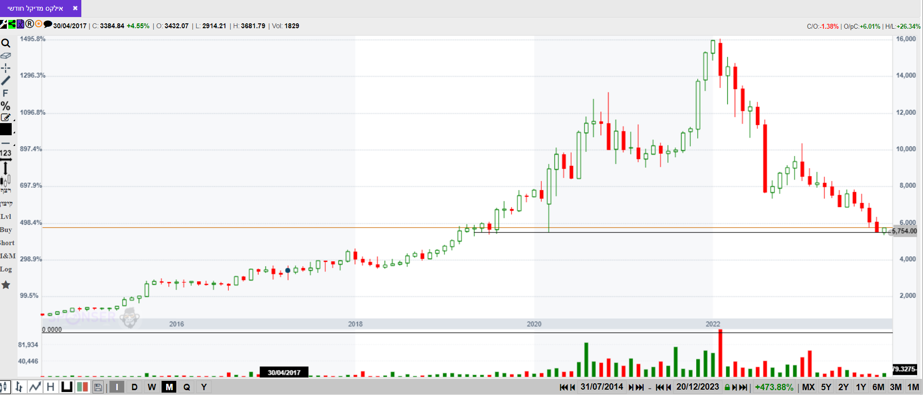Screen dimensions: 923x395
Task: Set chart range to 5Y
Action: point(826,387)
